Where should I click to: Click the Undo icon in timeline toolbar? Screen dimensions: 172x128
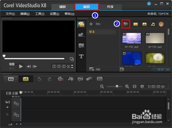(39, 79)
